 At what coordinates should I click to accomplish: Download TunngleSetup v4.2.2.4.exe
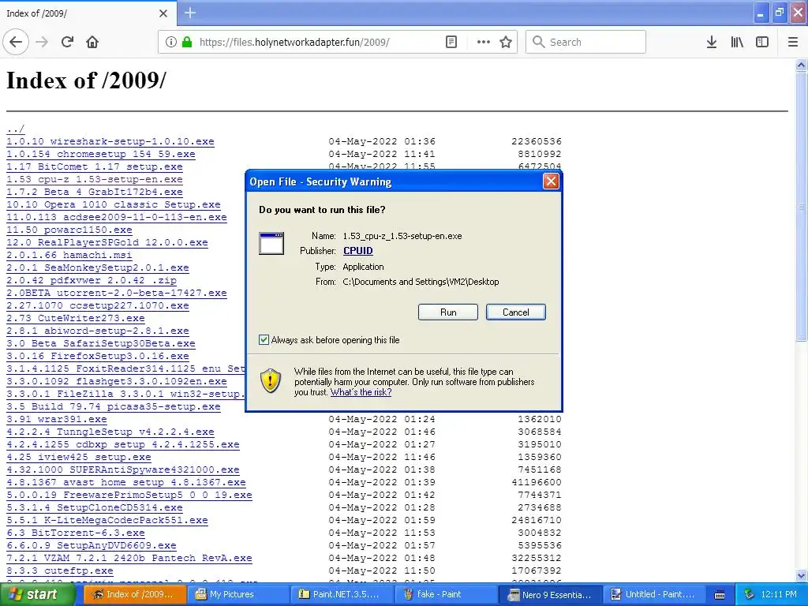pyautogui.click(x=110, y=432)
